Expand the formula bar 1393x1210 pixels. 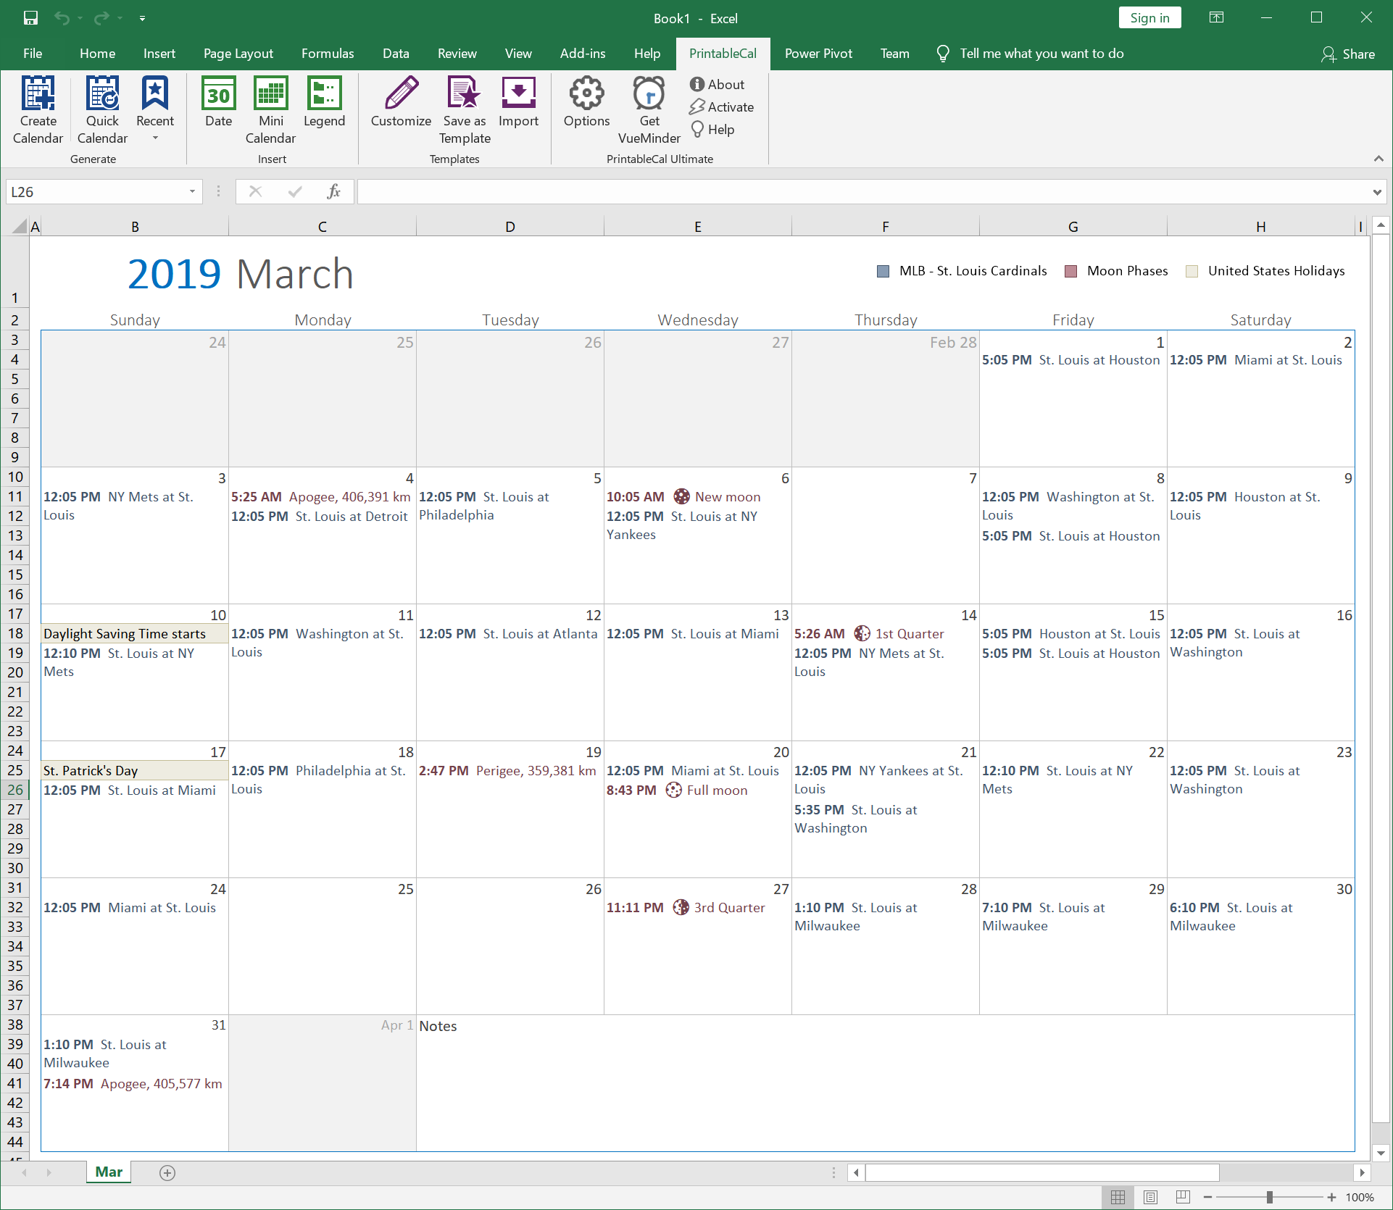click(1376, 192)
